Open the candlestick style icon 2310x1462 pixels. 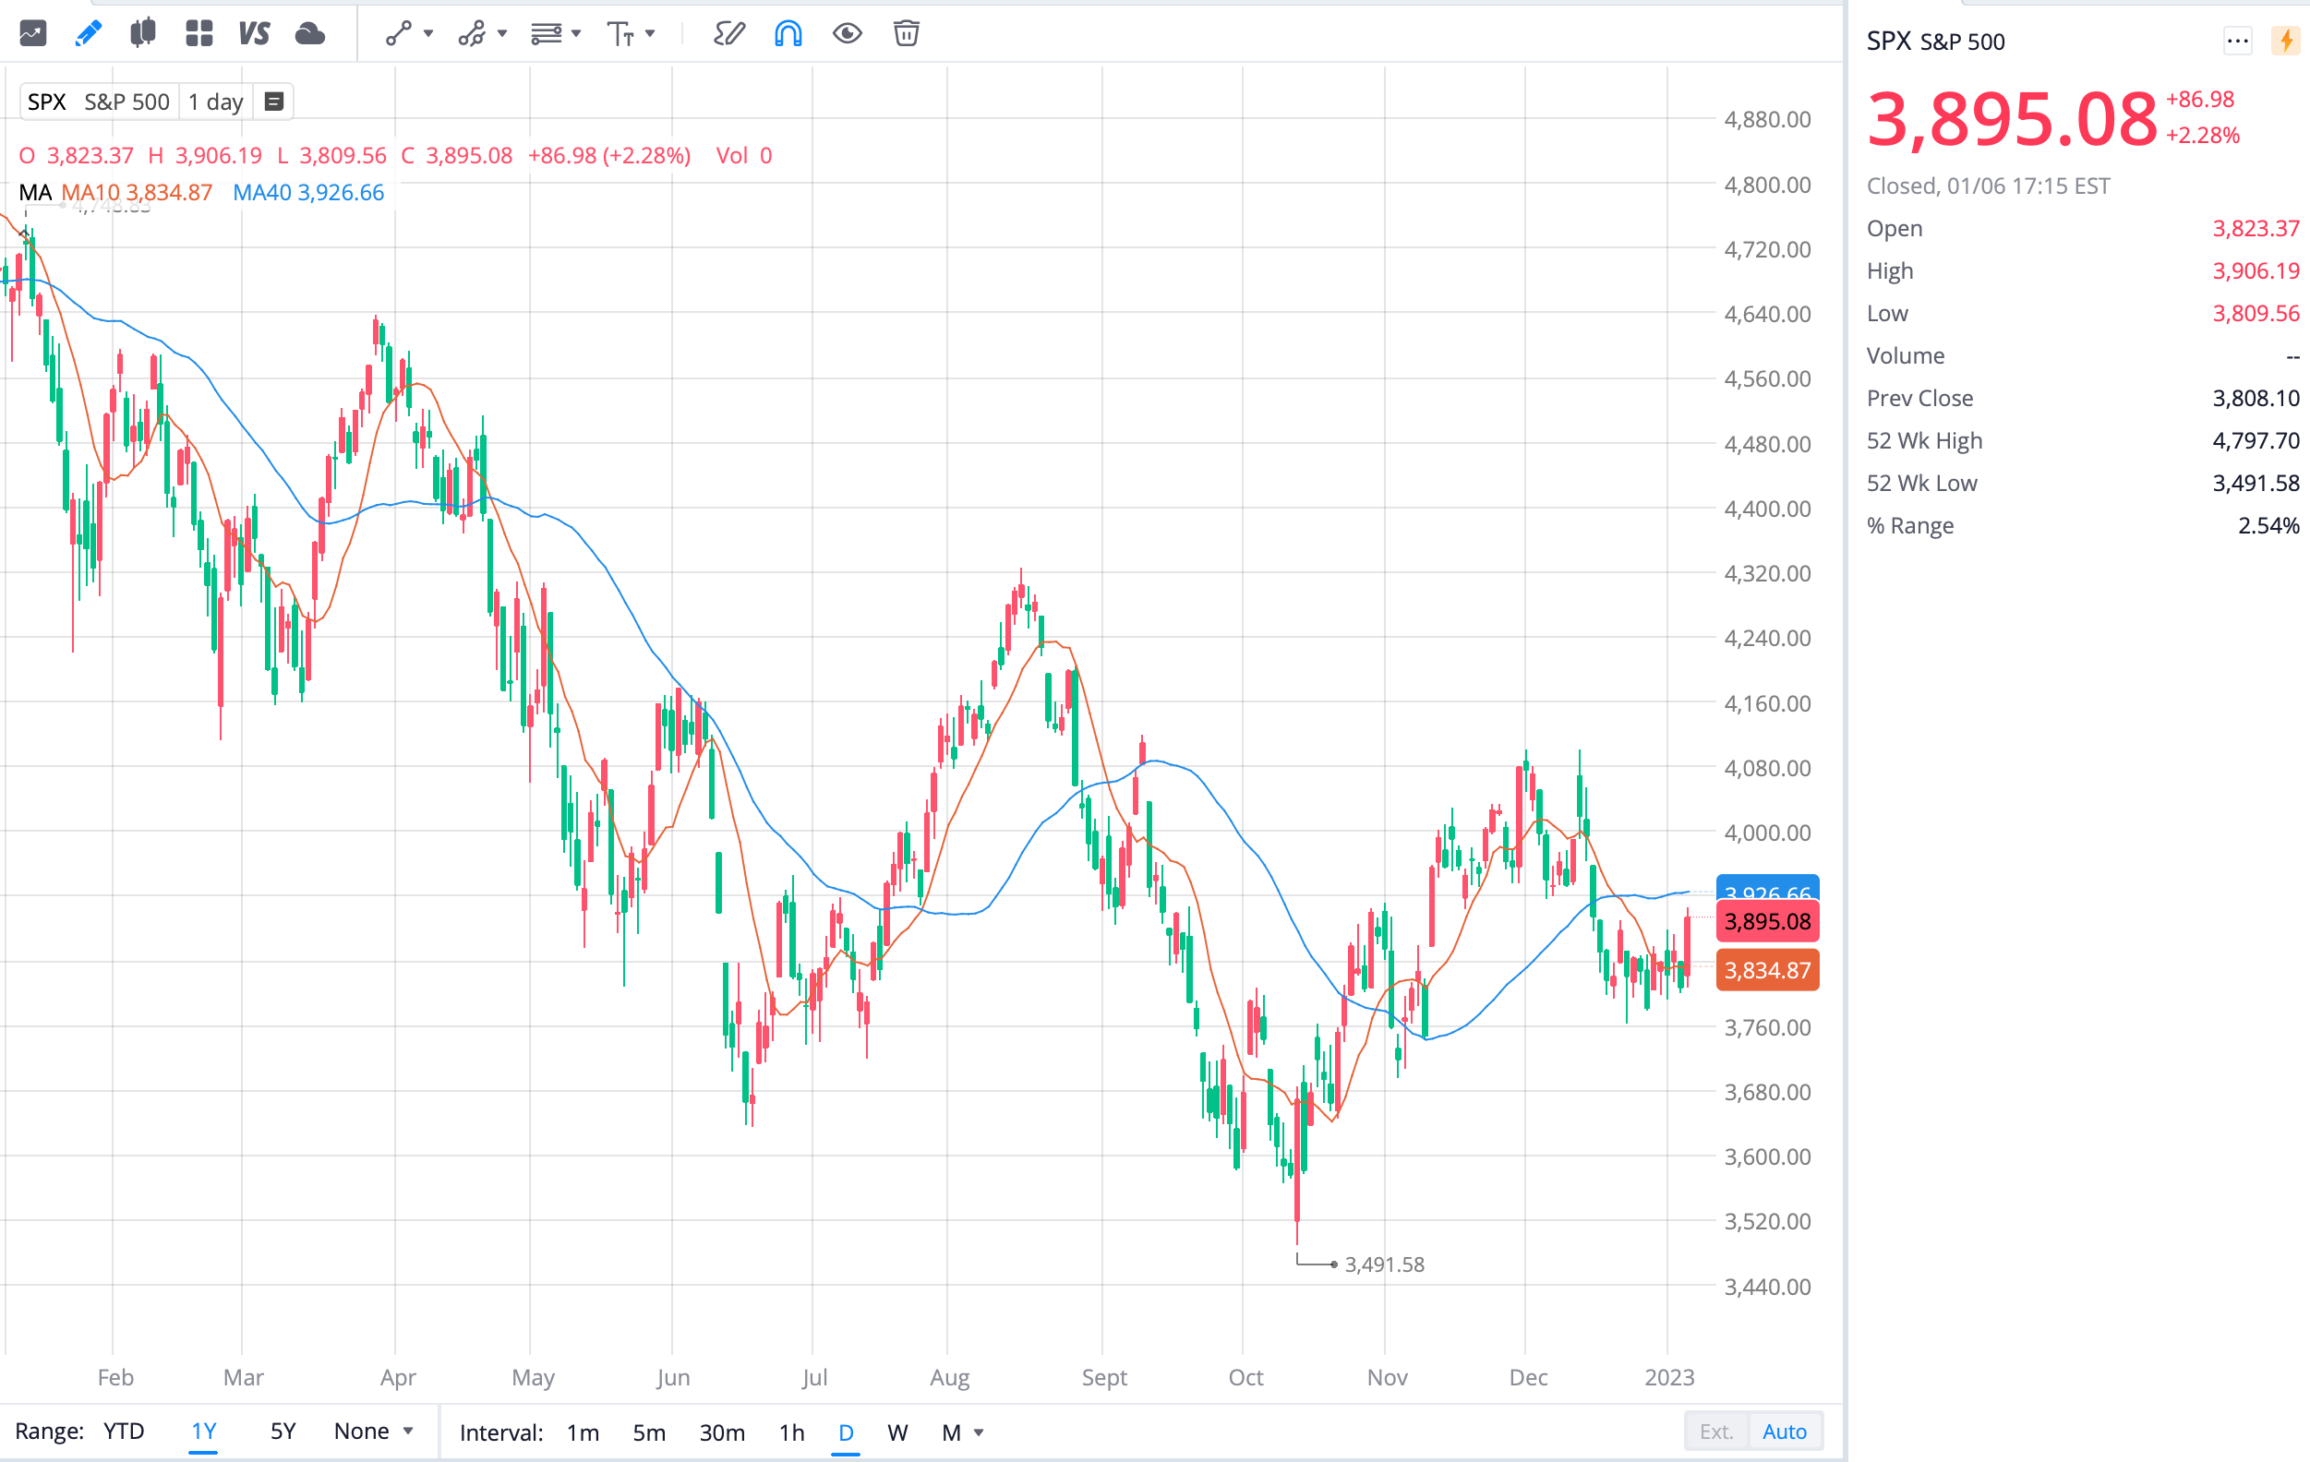point(143,34)
